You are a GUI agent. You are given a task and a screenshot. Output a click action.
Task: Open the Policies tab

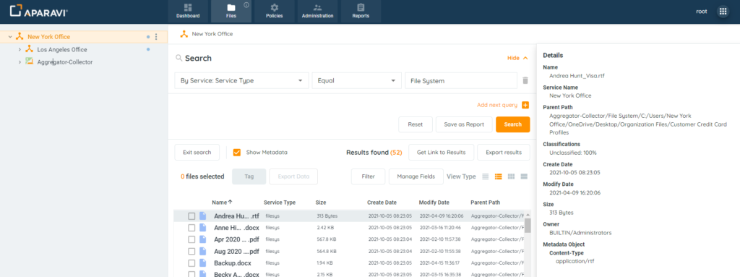point(274,12)
